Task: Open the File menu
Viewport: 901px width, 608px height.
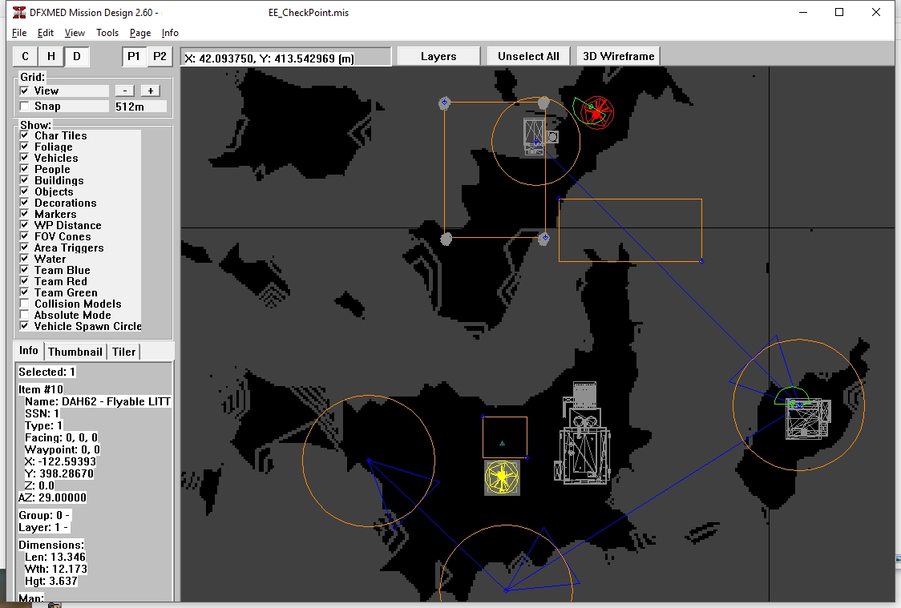Action: 19,33
